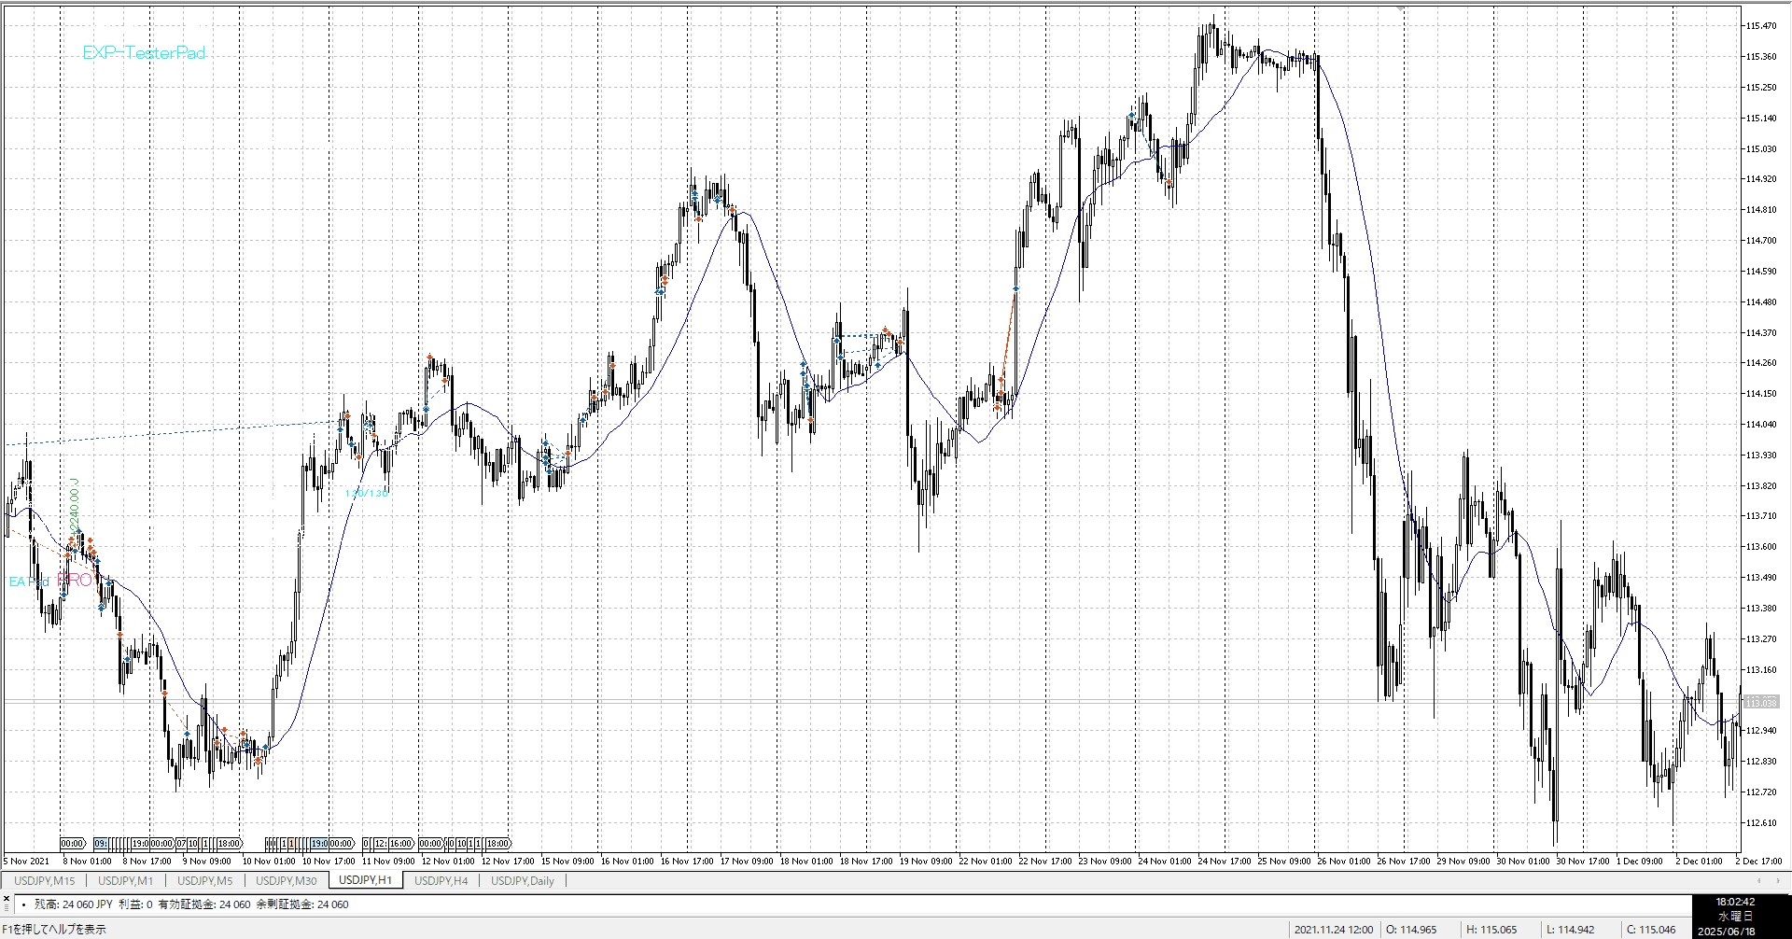Switch to the USDJPY,M15 chart tab
The width and height of the screenshot is (1792, 939).
[45, 880]
